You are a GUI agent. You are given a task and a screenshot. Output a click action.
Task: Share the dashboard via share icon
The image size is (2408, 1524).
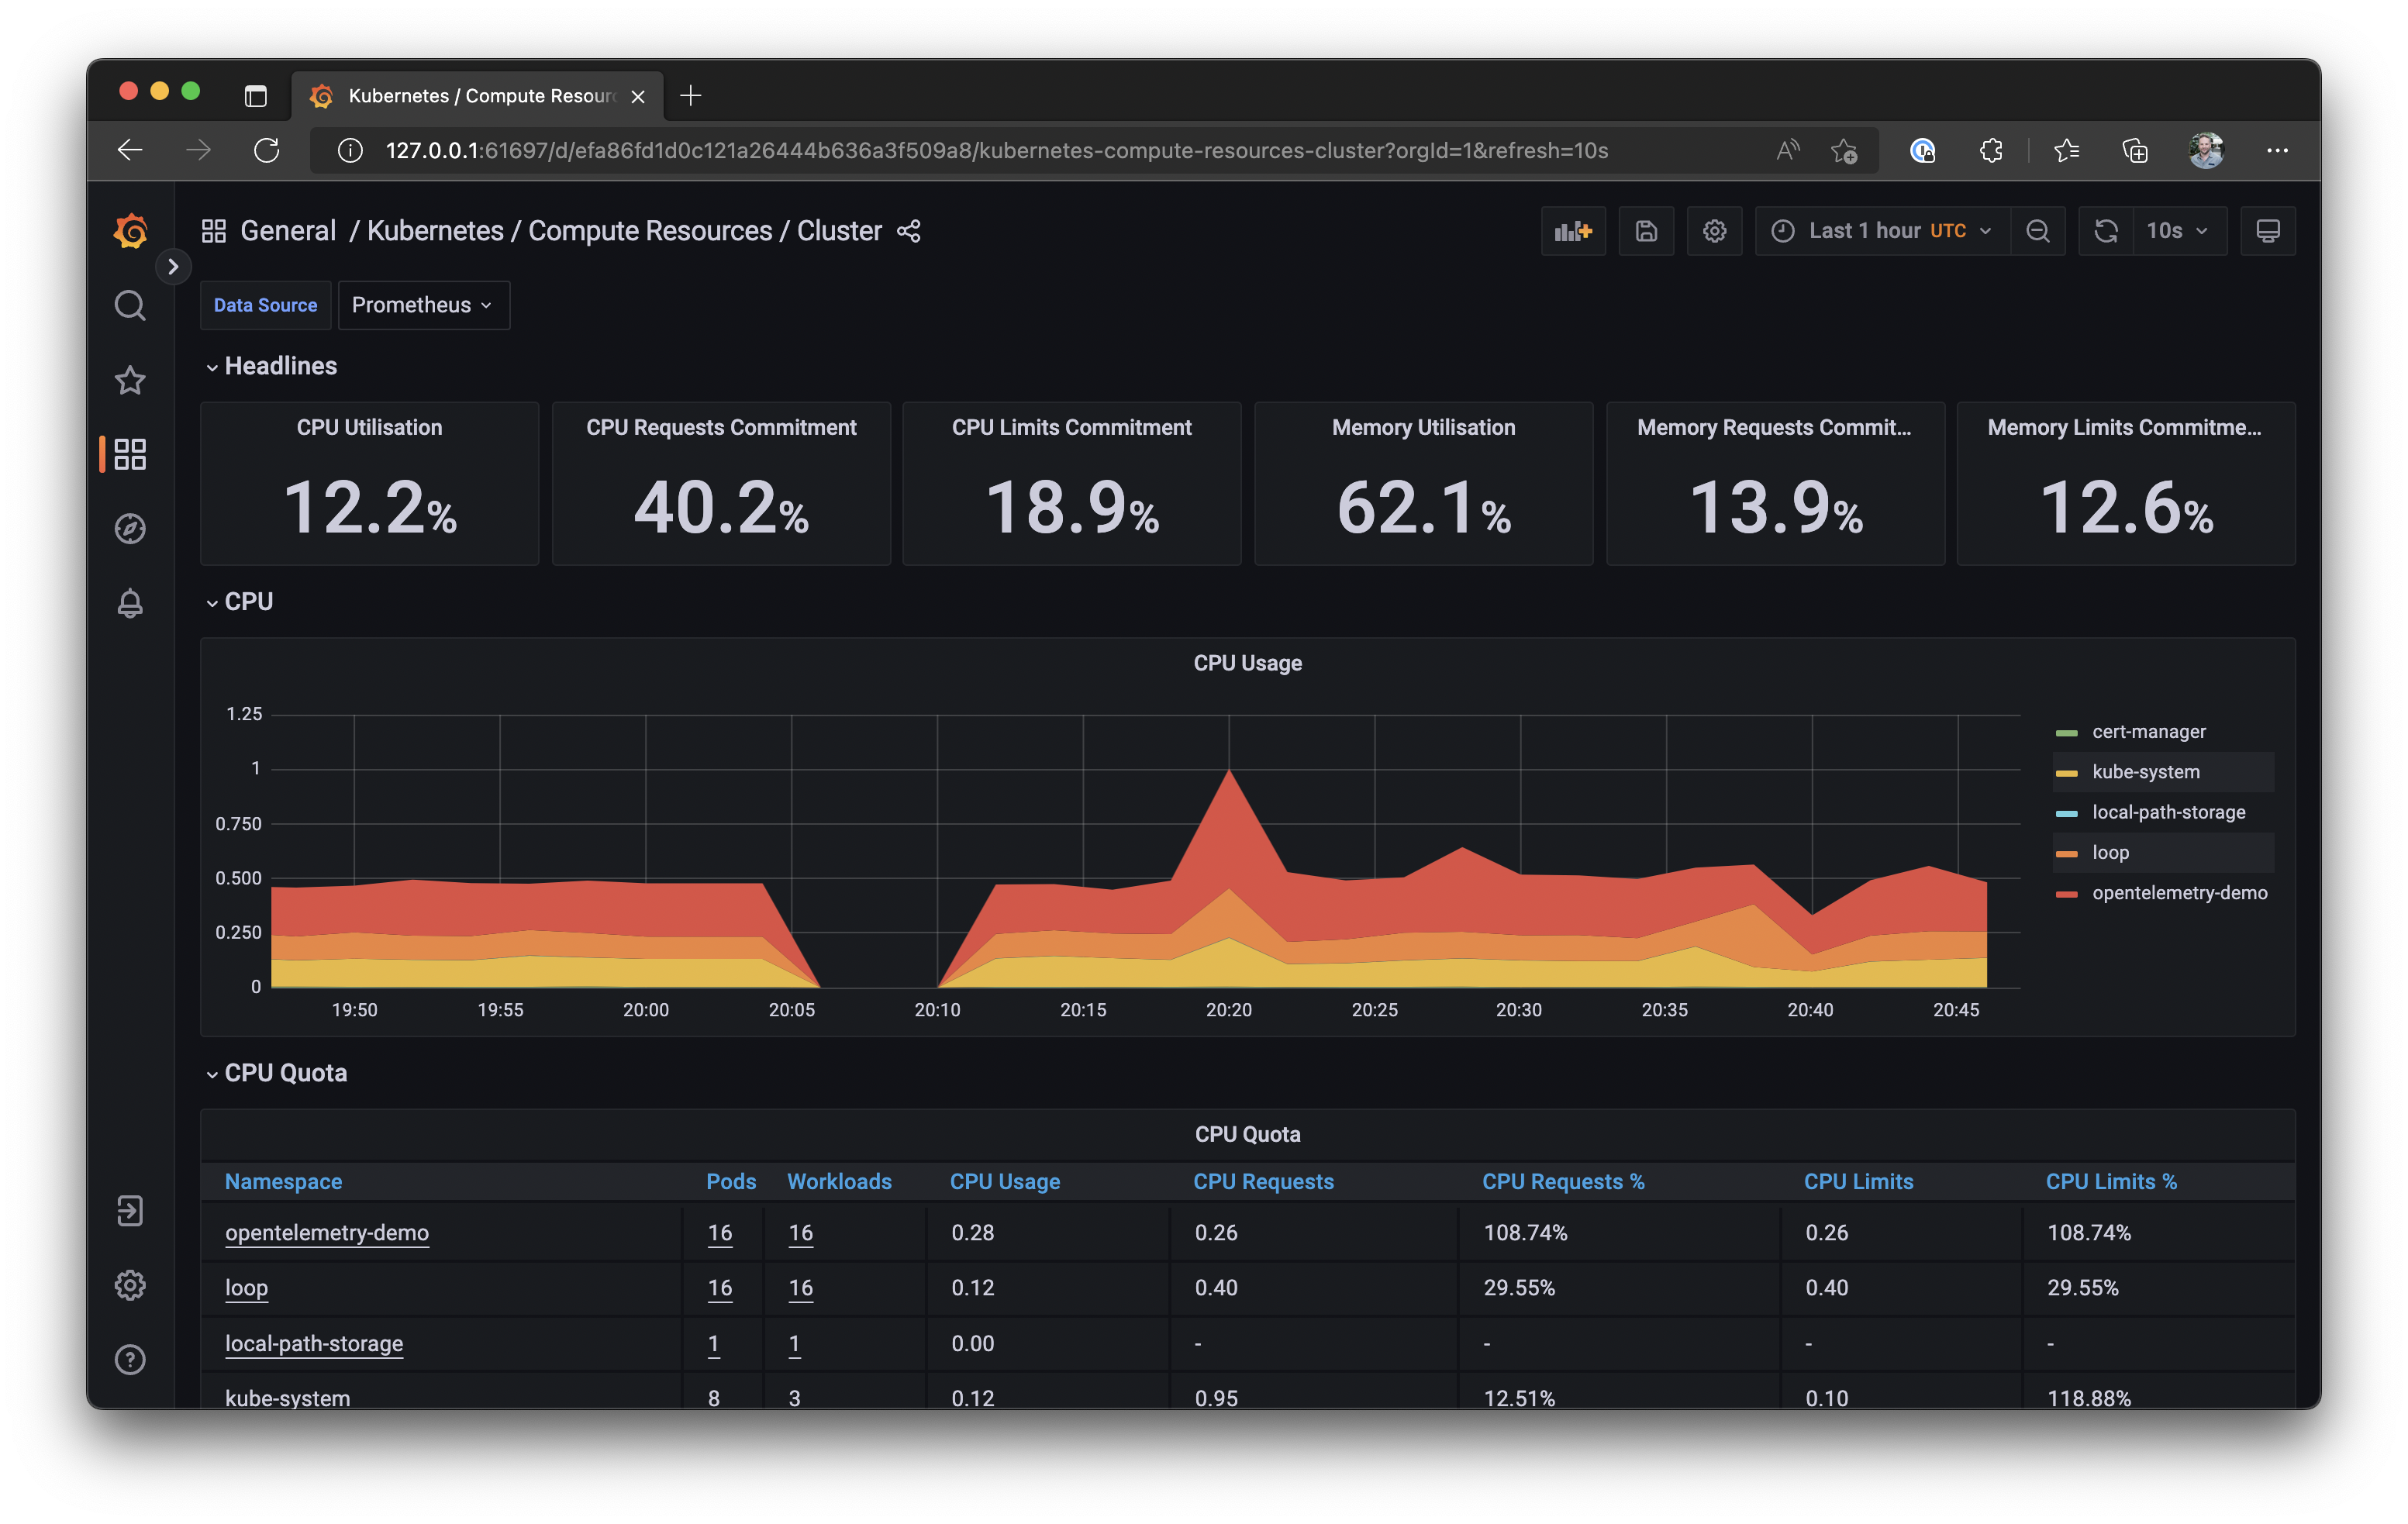pyautogui.click(x=908, y=231)
